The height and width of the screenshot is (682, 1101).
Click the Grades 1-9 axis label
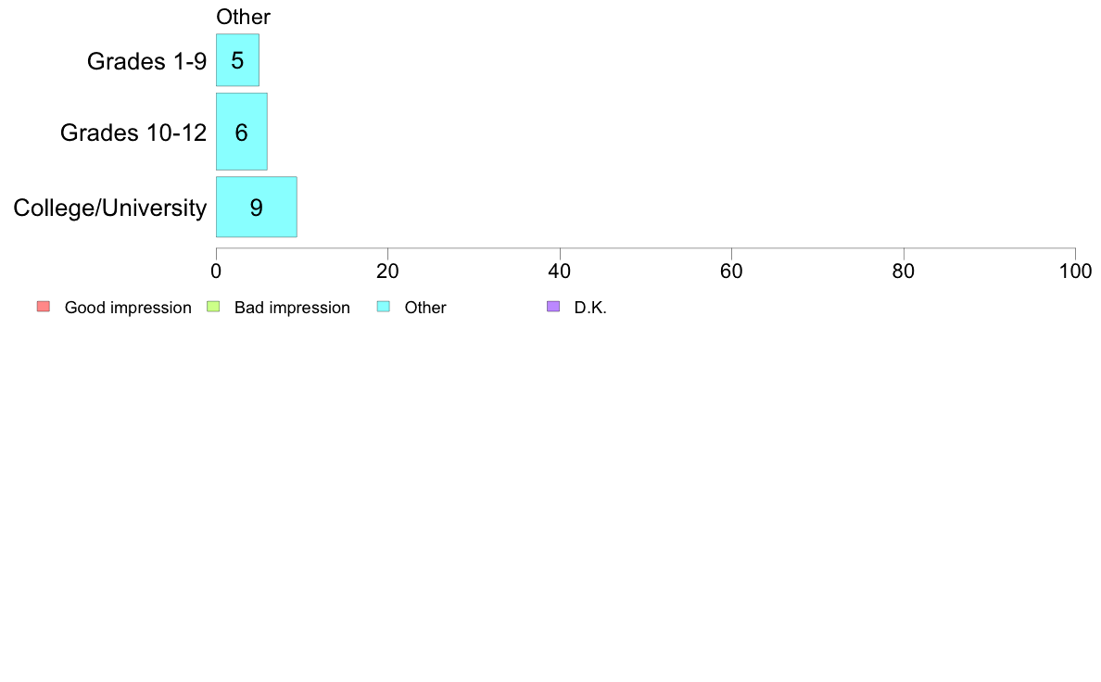[x=146, y=61]
